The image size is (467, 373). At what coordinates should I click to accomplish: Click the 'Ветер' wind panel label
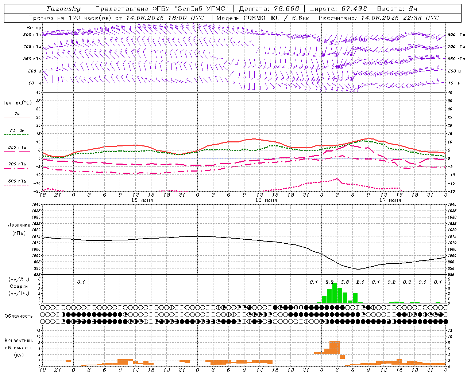click(x=34, y=28)
